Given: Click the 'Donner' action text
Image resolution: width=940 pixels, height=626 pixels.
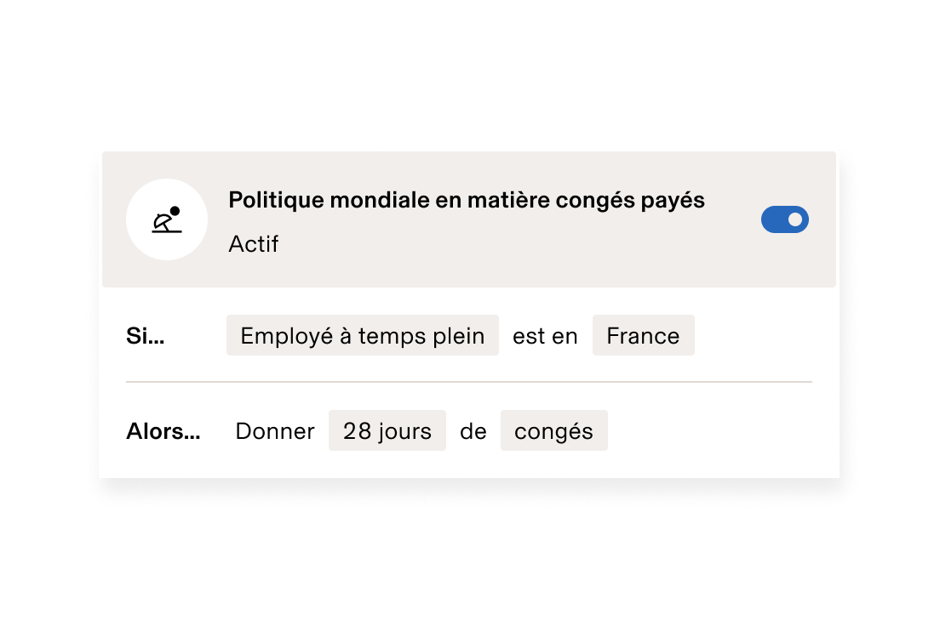Looking at the screenshot, I should pyautogui.click(x=274, y=430).
